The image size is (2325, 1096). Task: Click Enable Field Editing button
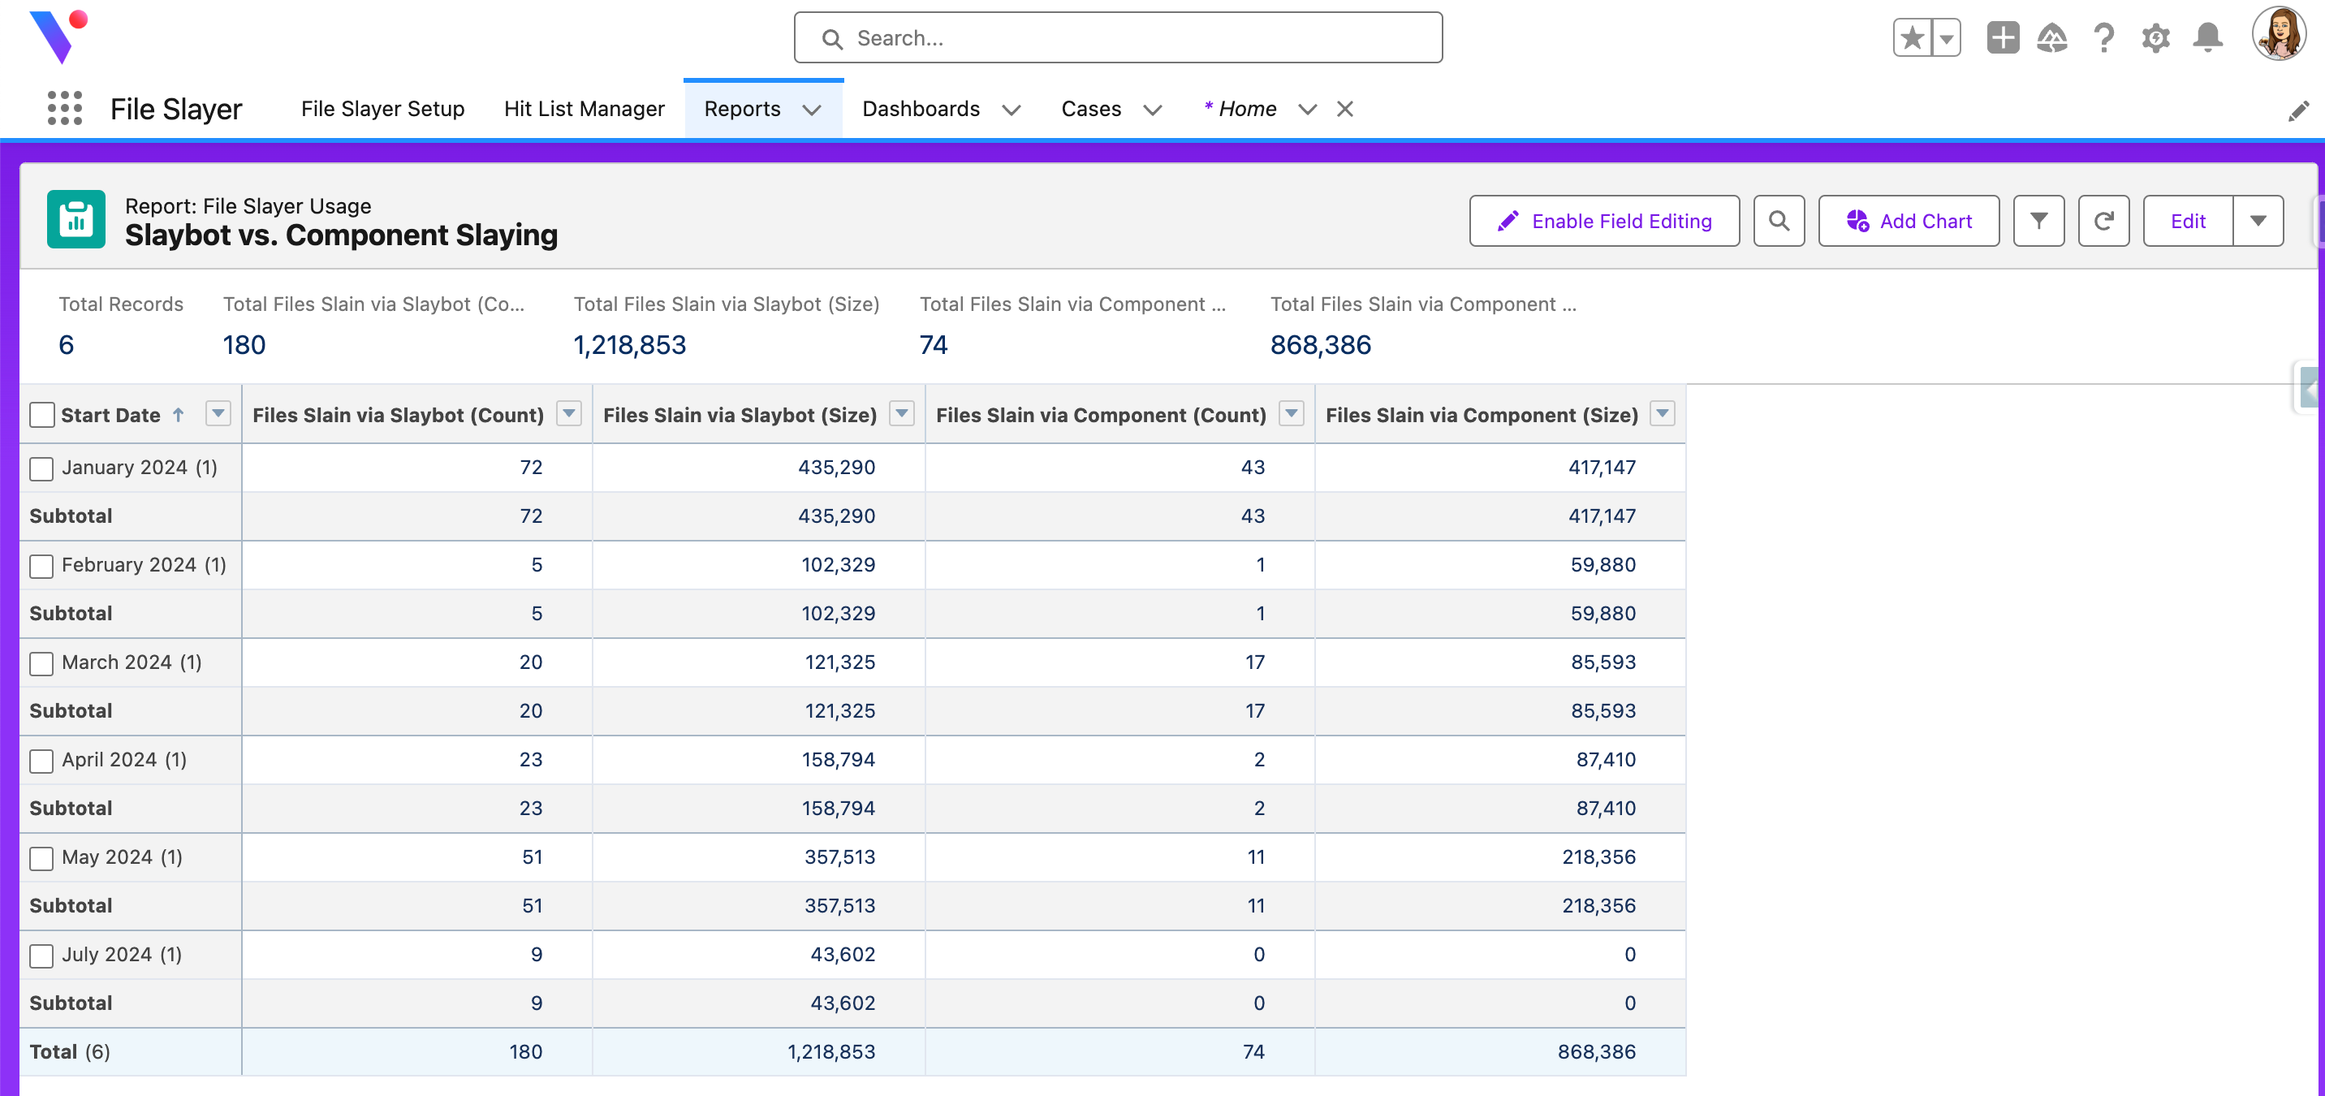click(1604, 221)
